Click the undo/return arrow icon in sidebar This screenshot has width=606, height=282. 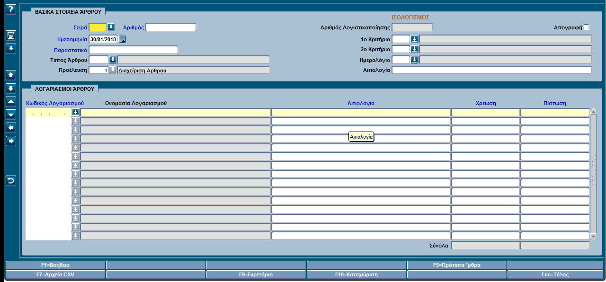tap(11, 180)
